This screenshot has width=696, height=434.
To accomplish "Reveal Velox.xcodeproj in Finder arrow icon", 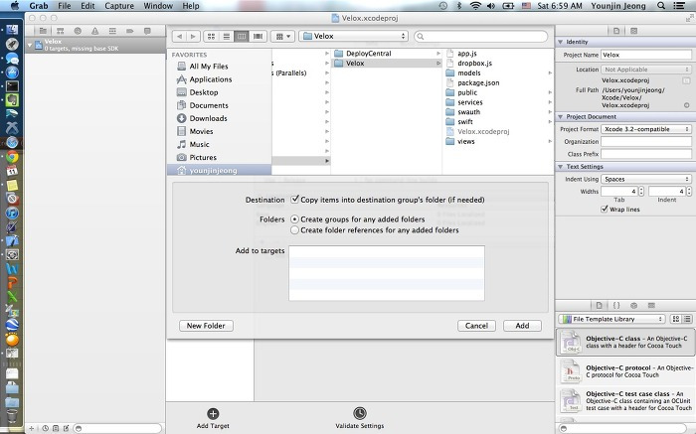I will tap(687, 105).
